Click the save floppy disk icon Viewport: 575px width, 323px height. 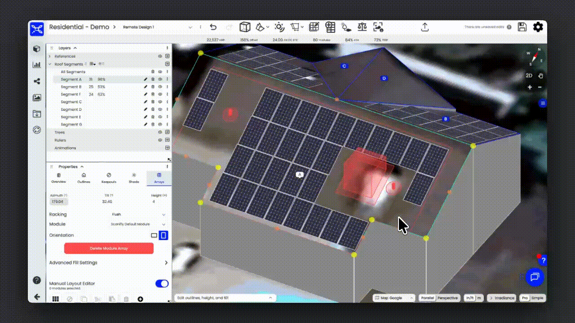[x=522, y=27]
